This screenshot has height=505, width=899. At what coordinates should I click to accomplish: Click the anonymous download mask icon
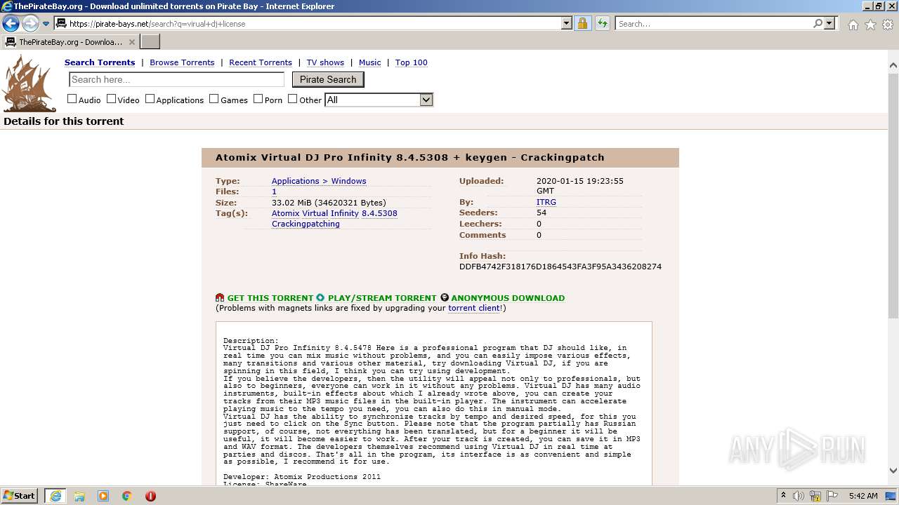coord(445,297)
